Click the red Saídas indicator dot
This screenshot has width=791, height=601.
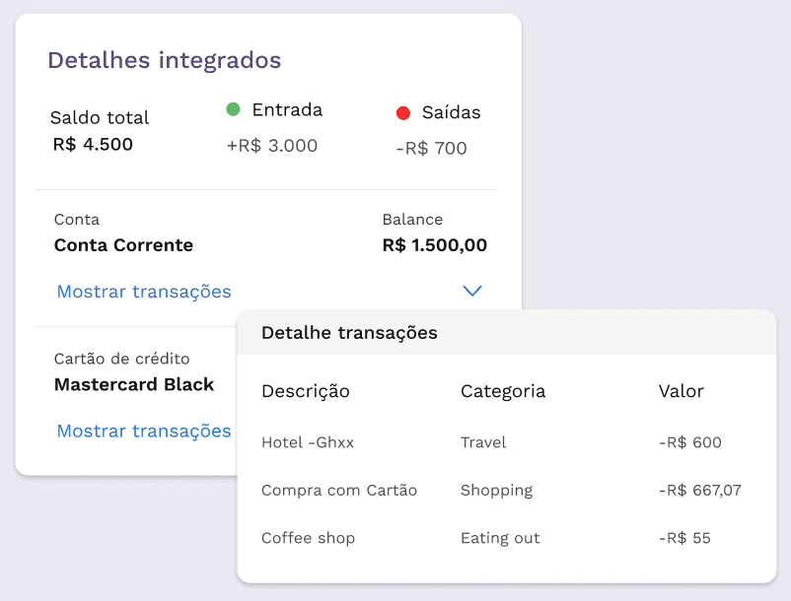tap(402, 113)
